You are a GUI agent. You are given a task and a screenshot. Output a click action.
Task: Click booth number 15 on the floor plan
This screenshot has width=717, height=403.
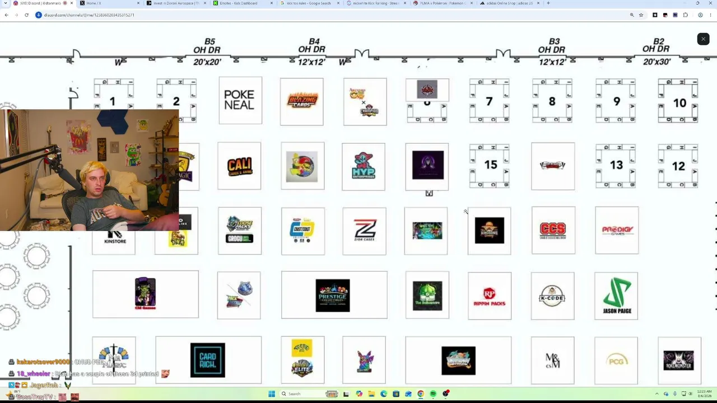[490, 166]
